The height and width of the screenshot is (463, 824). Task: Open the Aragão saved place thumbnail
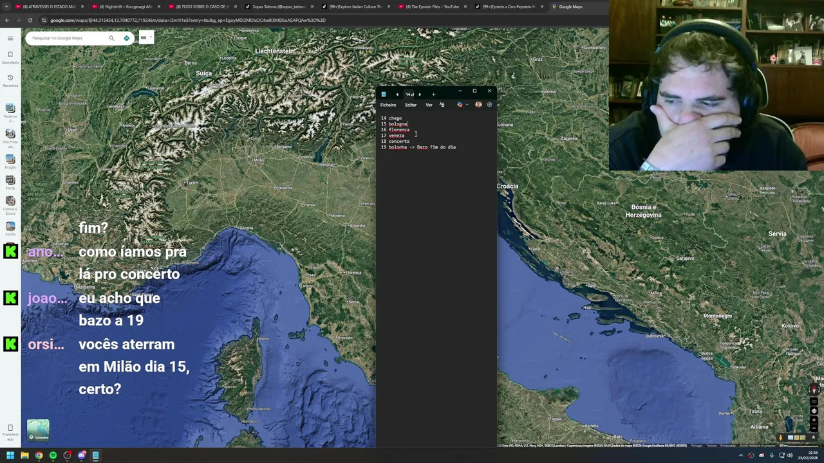coord(10,161)
